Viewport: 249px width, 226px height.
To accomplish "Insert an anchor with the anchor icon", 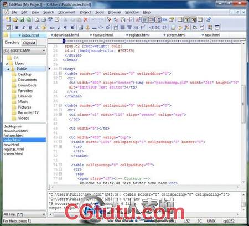I will (87, 28).
